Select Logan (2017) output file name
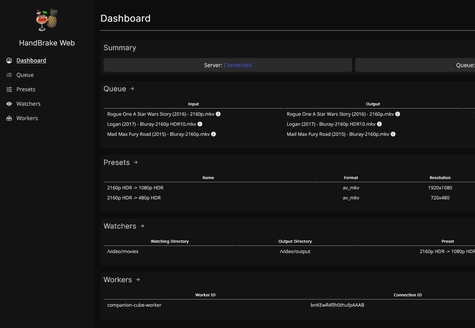The image size is (475, 328). (x=331, y=124)
